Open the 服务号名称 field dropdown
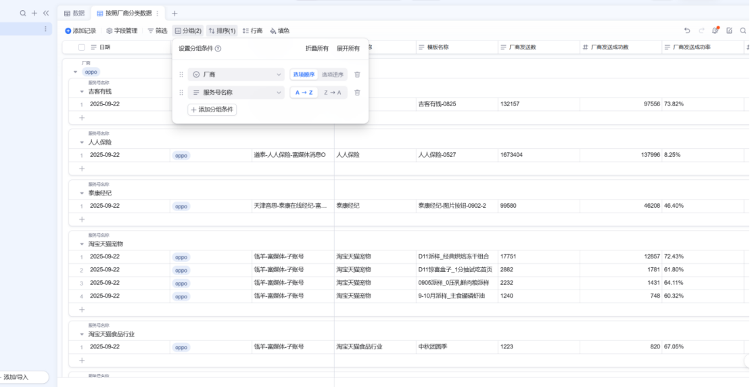Screen dimensions: 750x387 [x=236, y=93]
